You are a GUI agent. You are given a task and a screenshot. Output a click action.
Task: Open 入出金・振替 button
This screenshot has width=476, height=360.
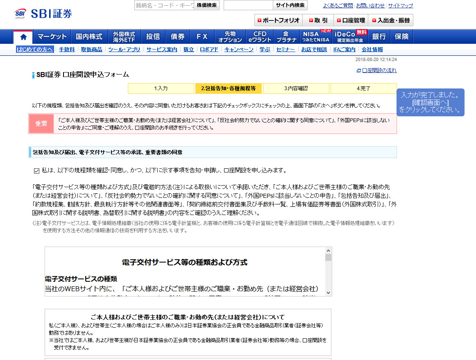[x=391, y=20]
